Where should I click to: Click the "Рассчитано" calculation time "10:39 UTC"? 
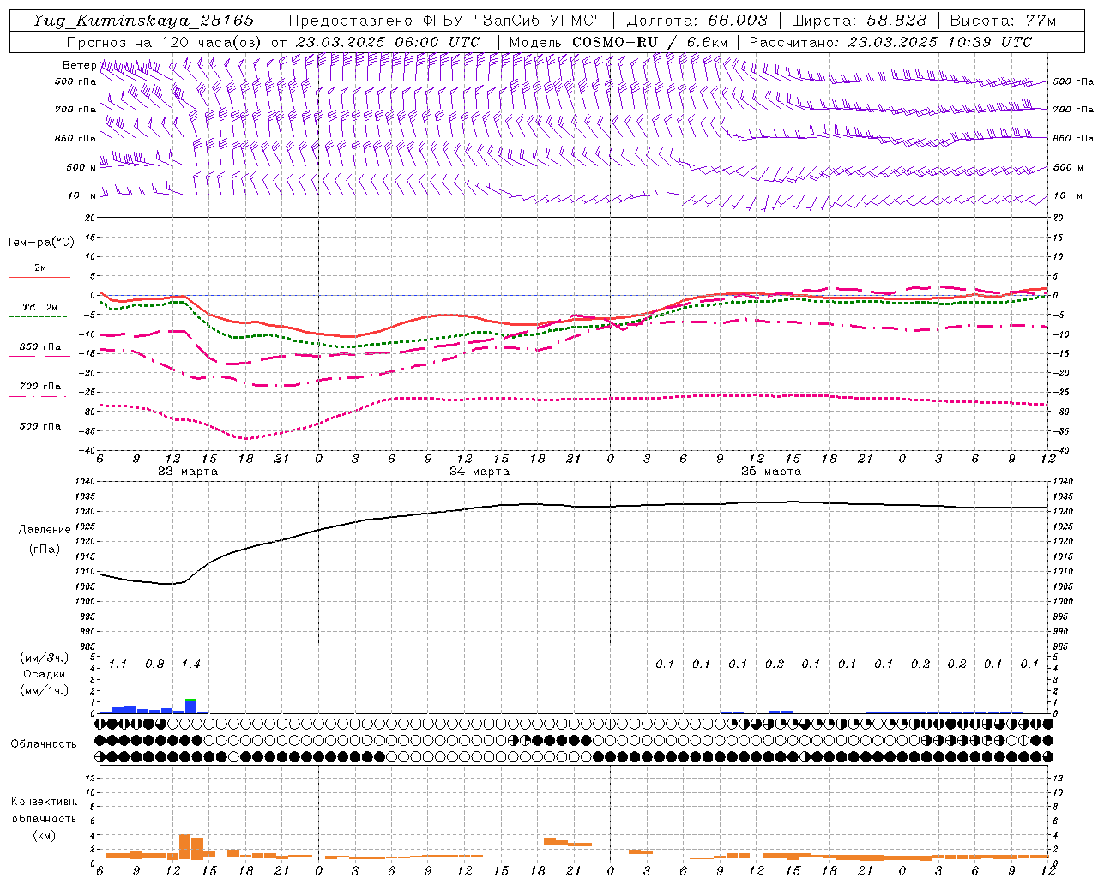click(x=991, y=42)
